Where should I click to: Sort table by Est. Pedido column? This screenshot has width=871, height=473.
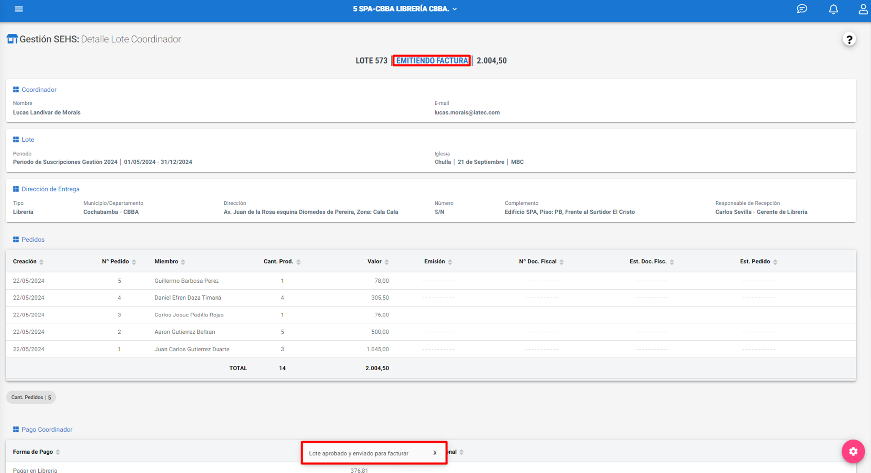click(x=758, y=261)
